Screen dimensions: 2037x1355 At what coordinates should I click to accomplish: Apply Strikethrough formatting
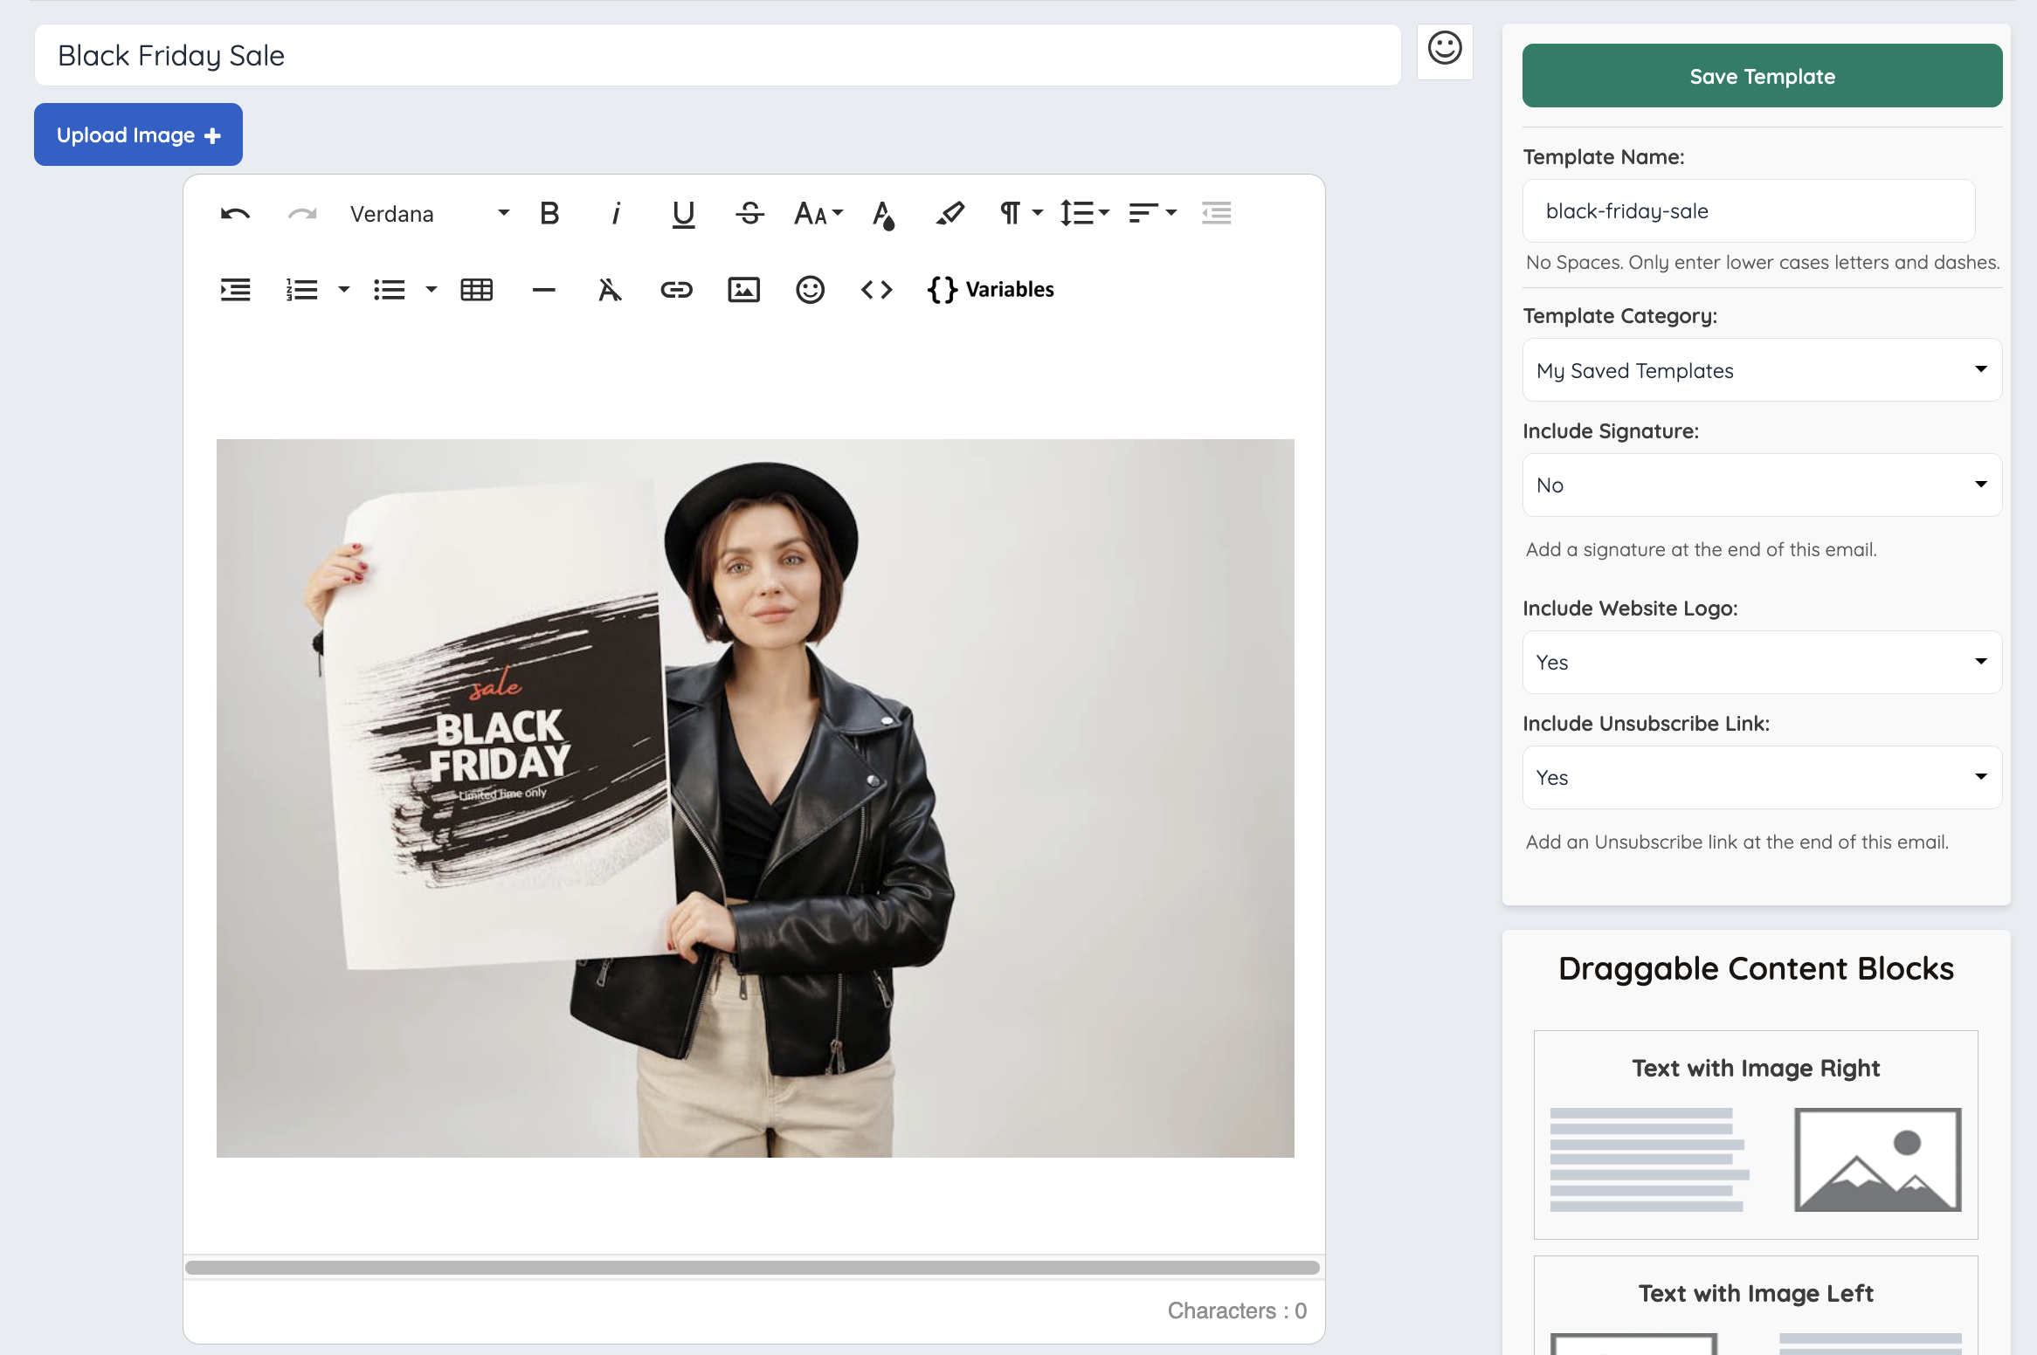point(749,214)
